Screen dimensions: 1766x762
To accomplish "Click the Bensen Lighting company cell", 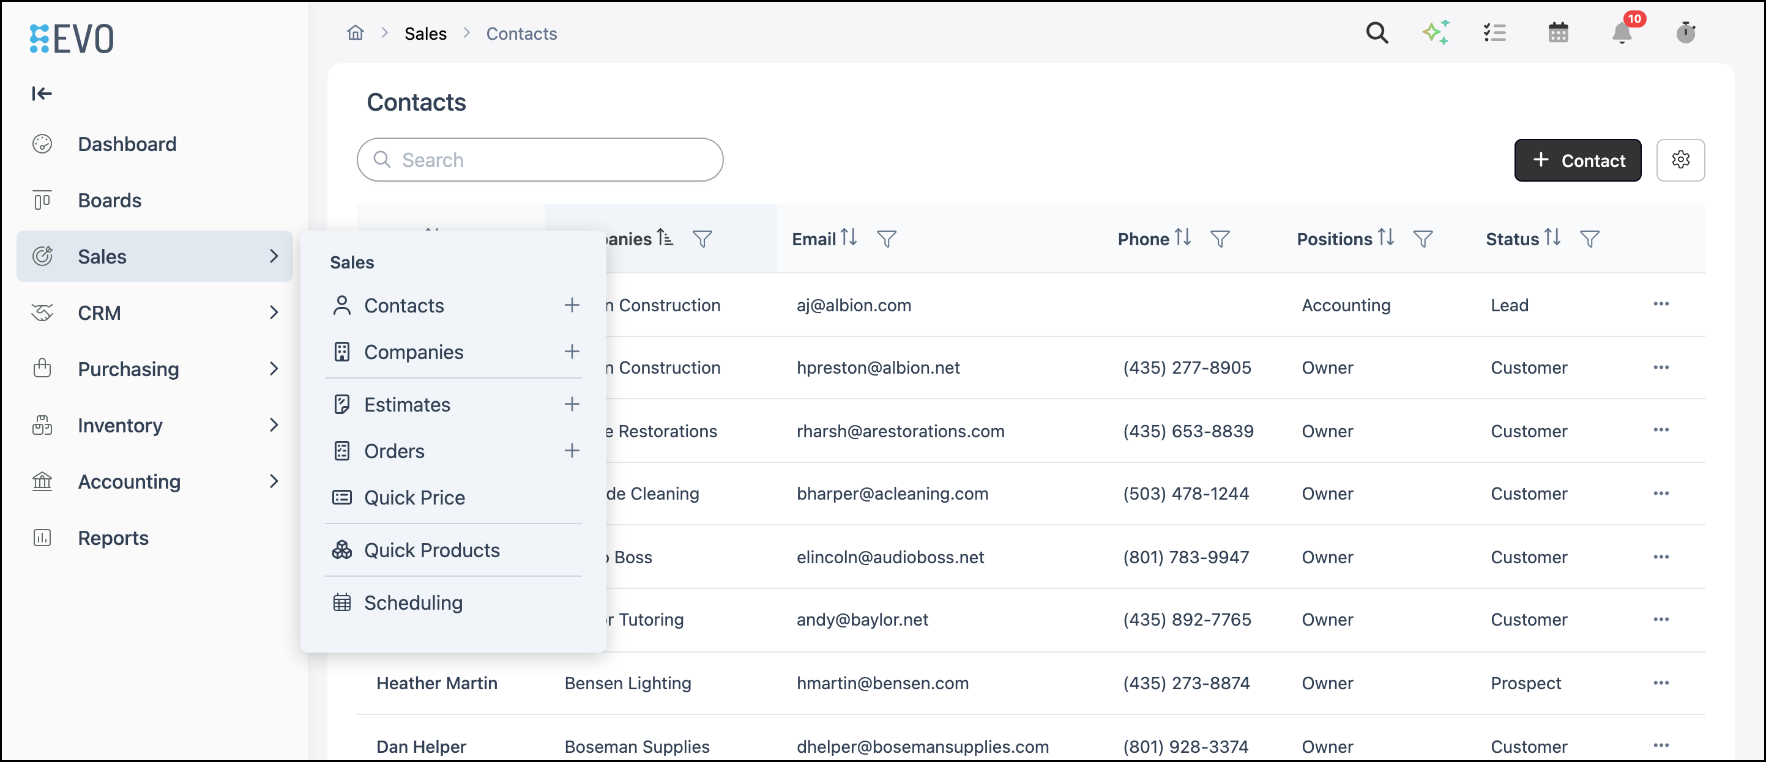I will coord(627,682).
